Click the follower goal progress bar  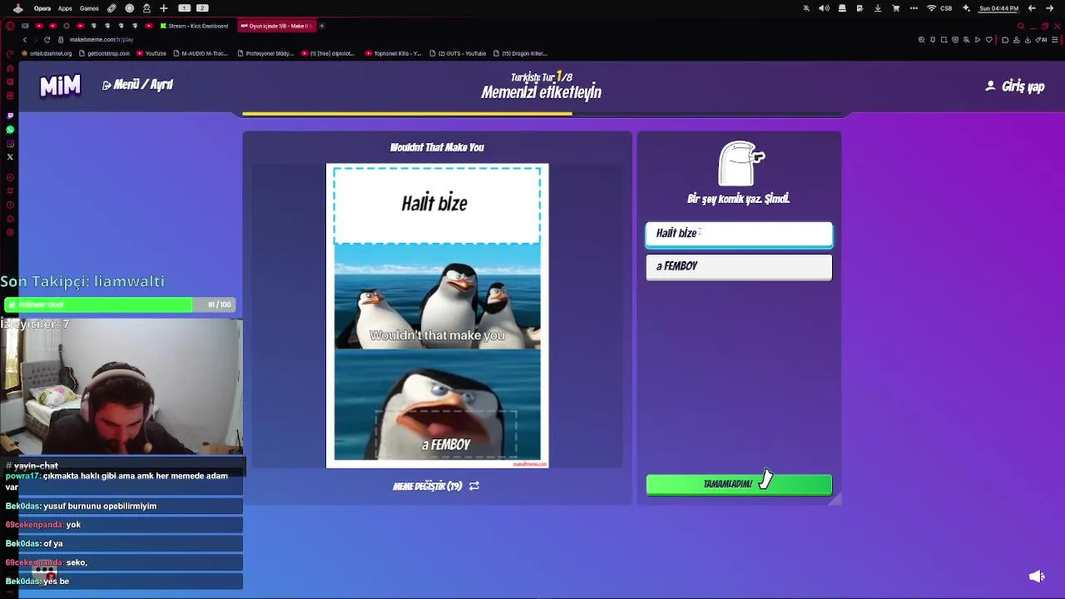[x=120, y=304]
